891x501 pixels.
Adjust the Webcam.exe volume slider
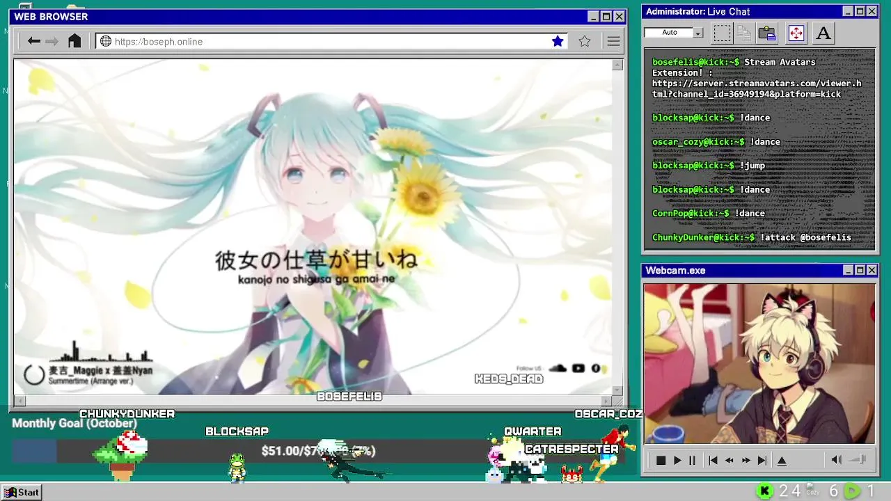[x=858, y=459]
